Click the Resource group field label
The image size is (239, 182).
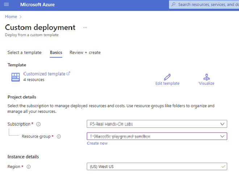click(36, 136)
